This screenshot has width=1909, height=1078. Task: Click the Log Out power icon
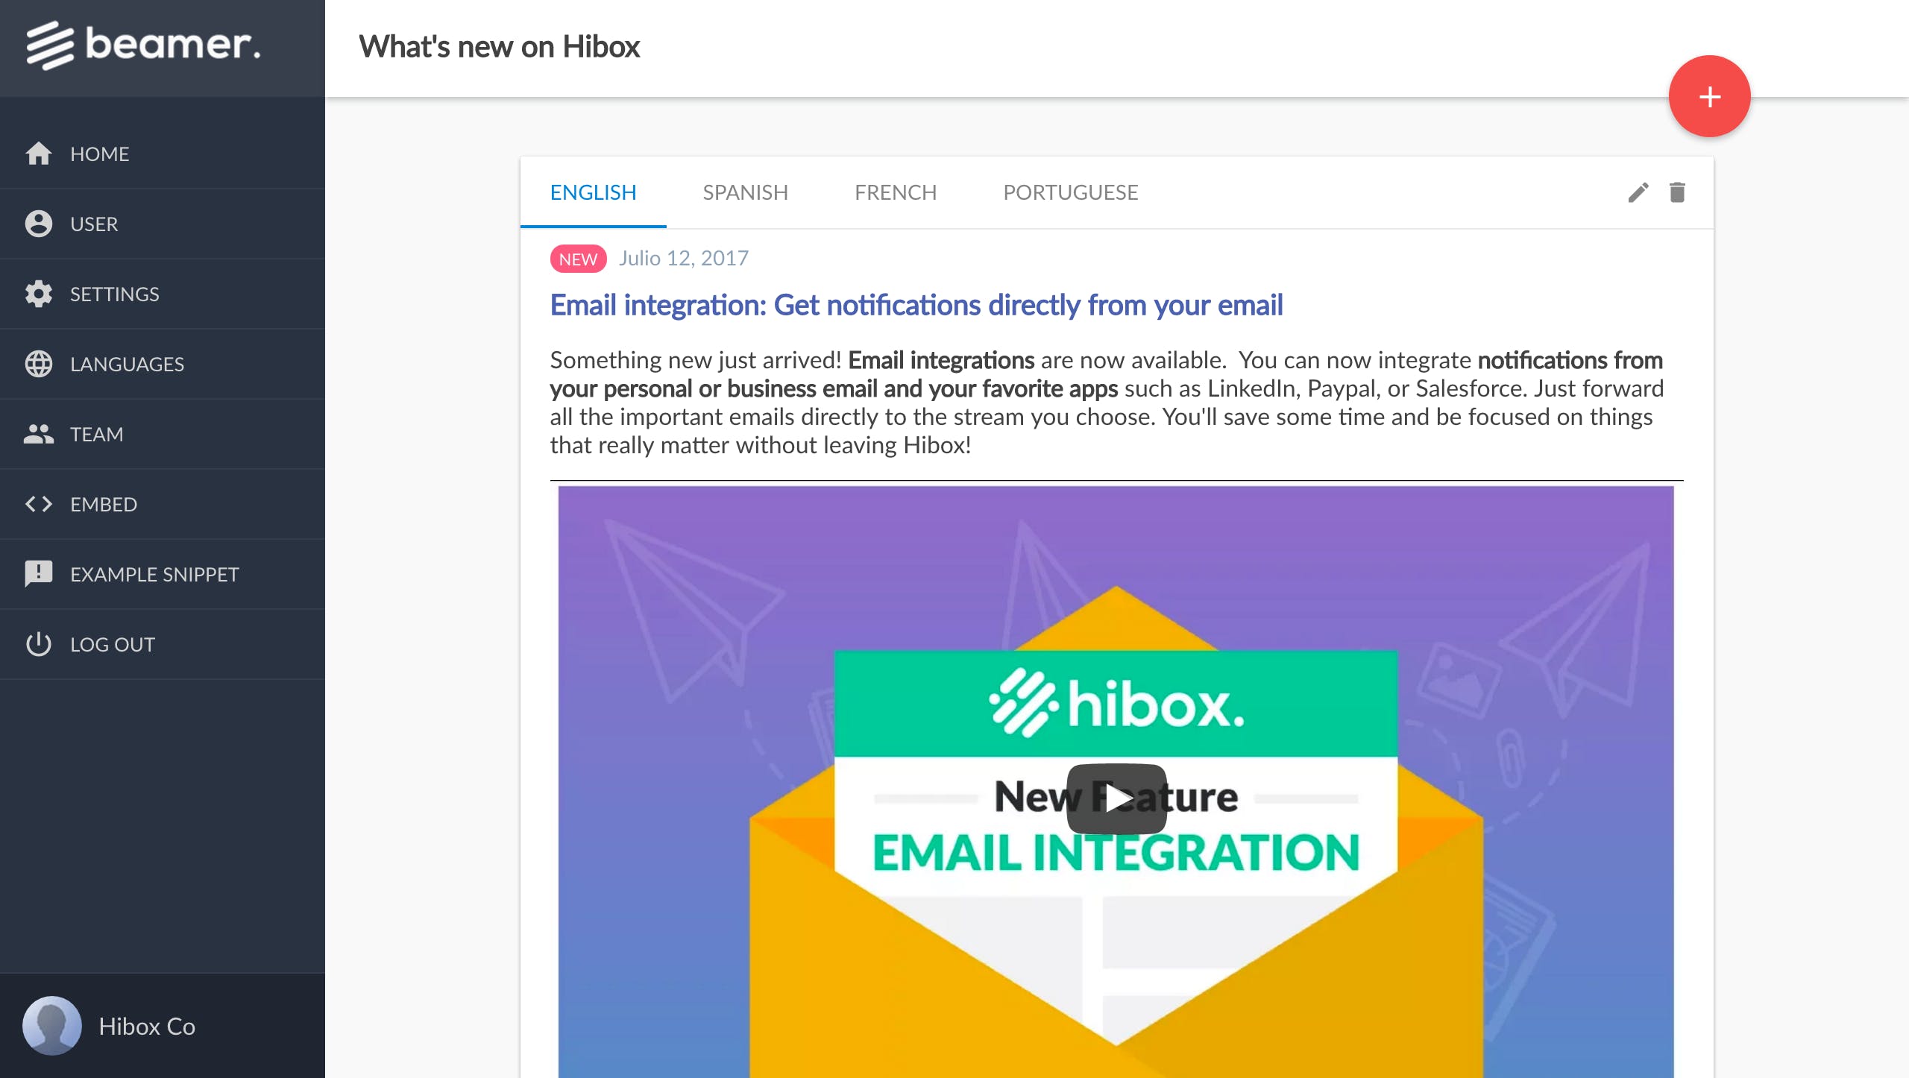[x=39, y=644]
